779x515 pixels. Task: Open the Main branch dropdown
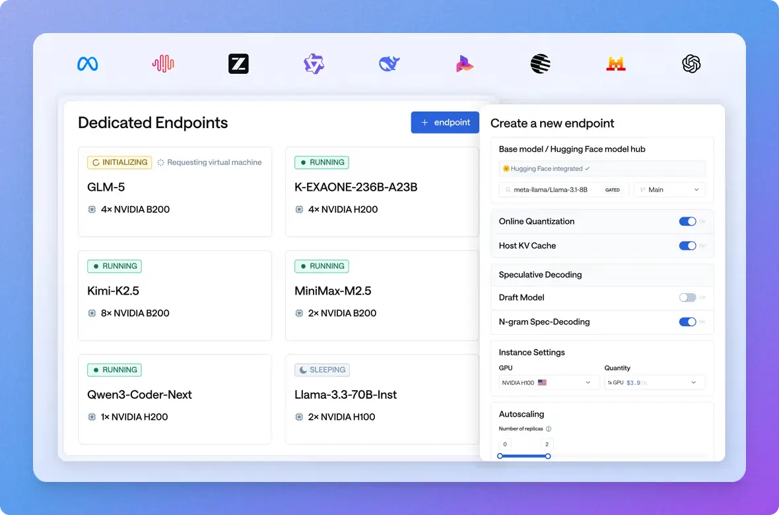coord(669,190)
